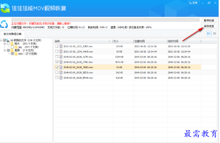Uncheck the 2040-02-06_0628_749E.mov checkbox
Viewport: 220px width, 143px height.
click(x=57, y=62)
